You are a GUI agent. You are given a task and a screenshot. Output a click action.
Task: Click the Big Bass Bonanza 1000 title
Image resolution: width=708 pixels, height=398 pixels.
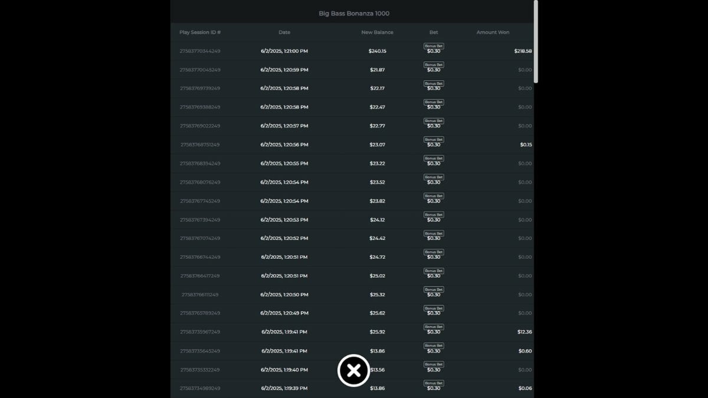(x=354, y=14)
